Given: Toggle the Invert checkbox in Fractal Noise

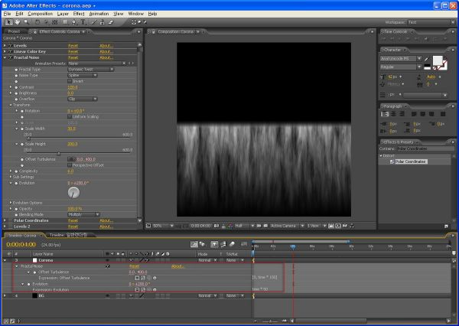Looking at the screenshot, I should pos(70,81).
